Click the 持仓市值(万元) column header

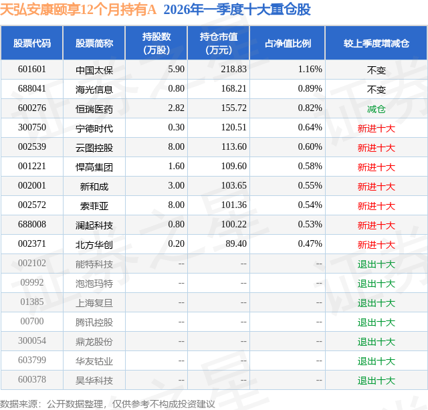[x=219, y=43]
